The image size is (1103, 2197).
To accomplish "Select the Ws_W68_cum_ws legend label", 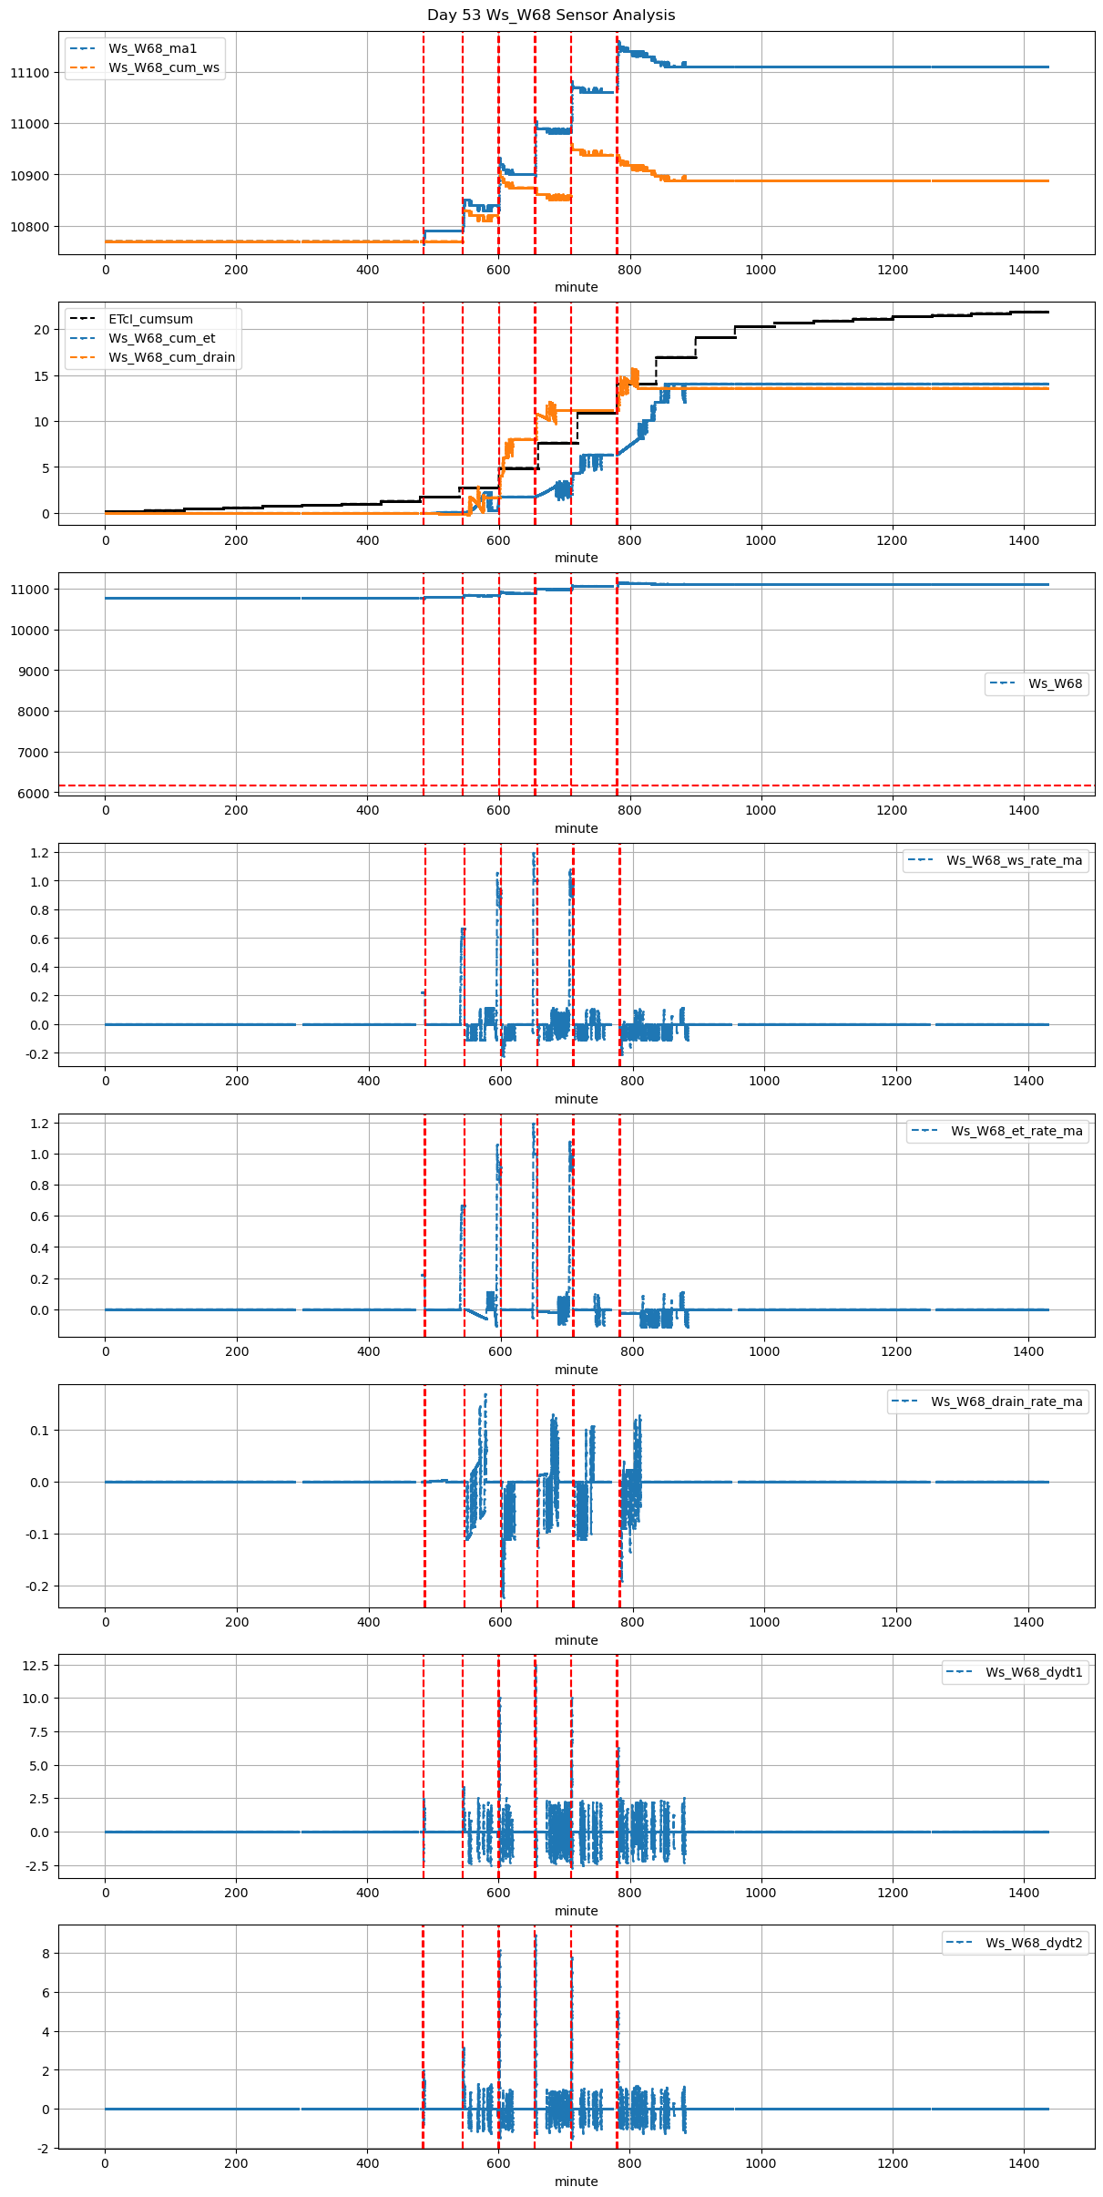I will [163, 67].
